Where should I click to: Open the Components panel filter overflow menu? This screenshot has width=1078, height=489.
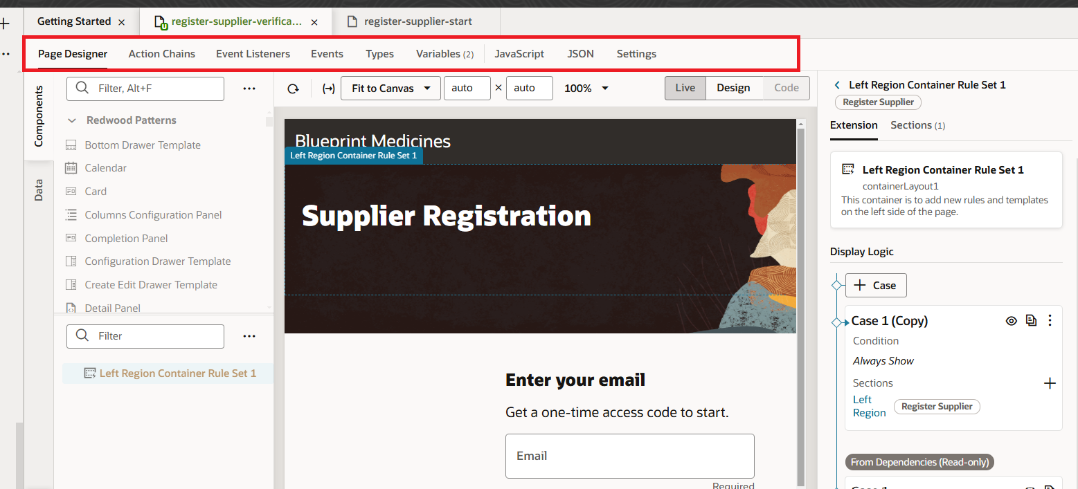[249, 88]
